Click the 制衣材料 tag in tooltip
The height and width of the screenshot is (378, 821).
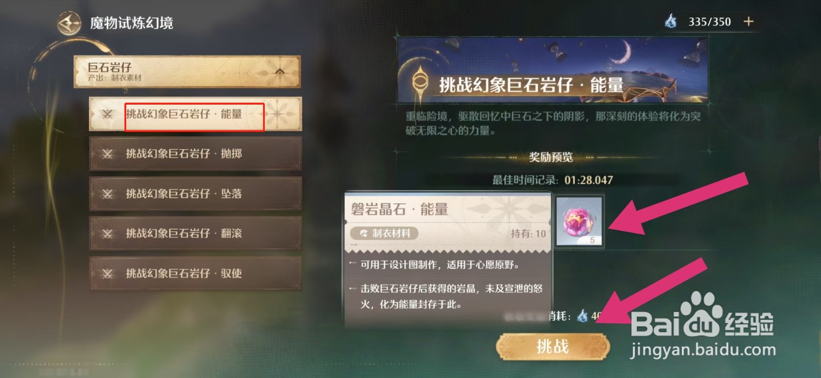(x=384, y=233)
